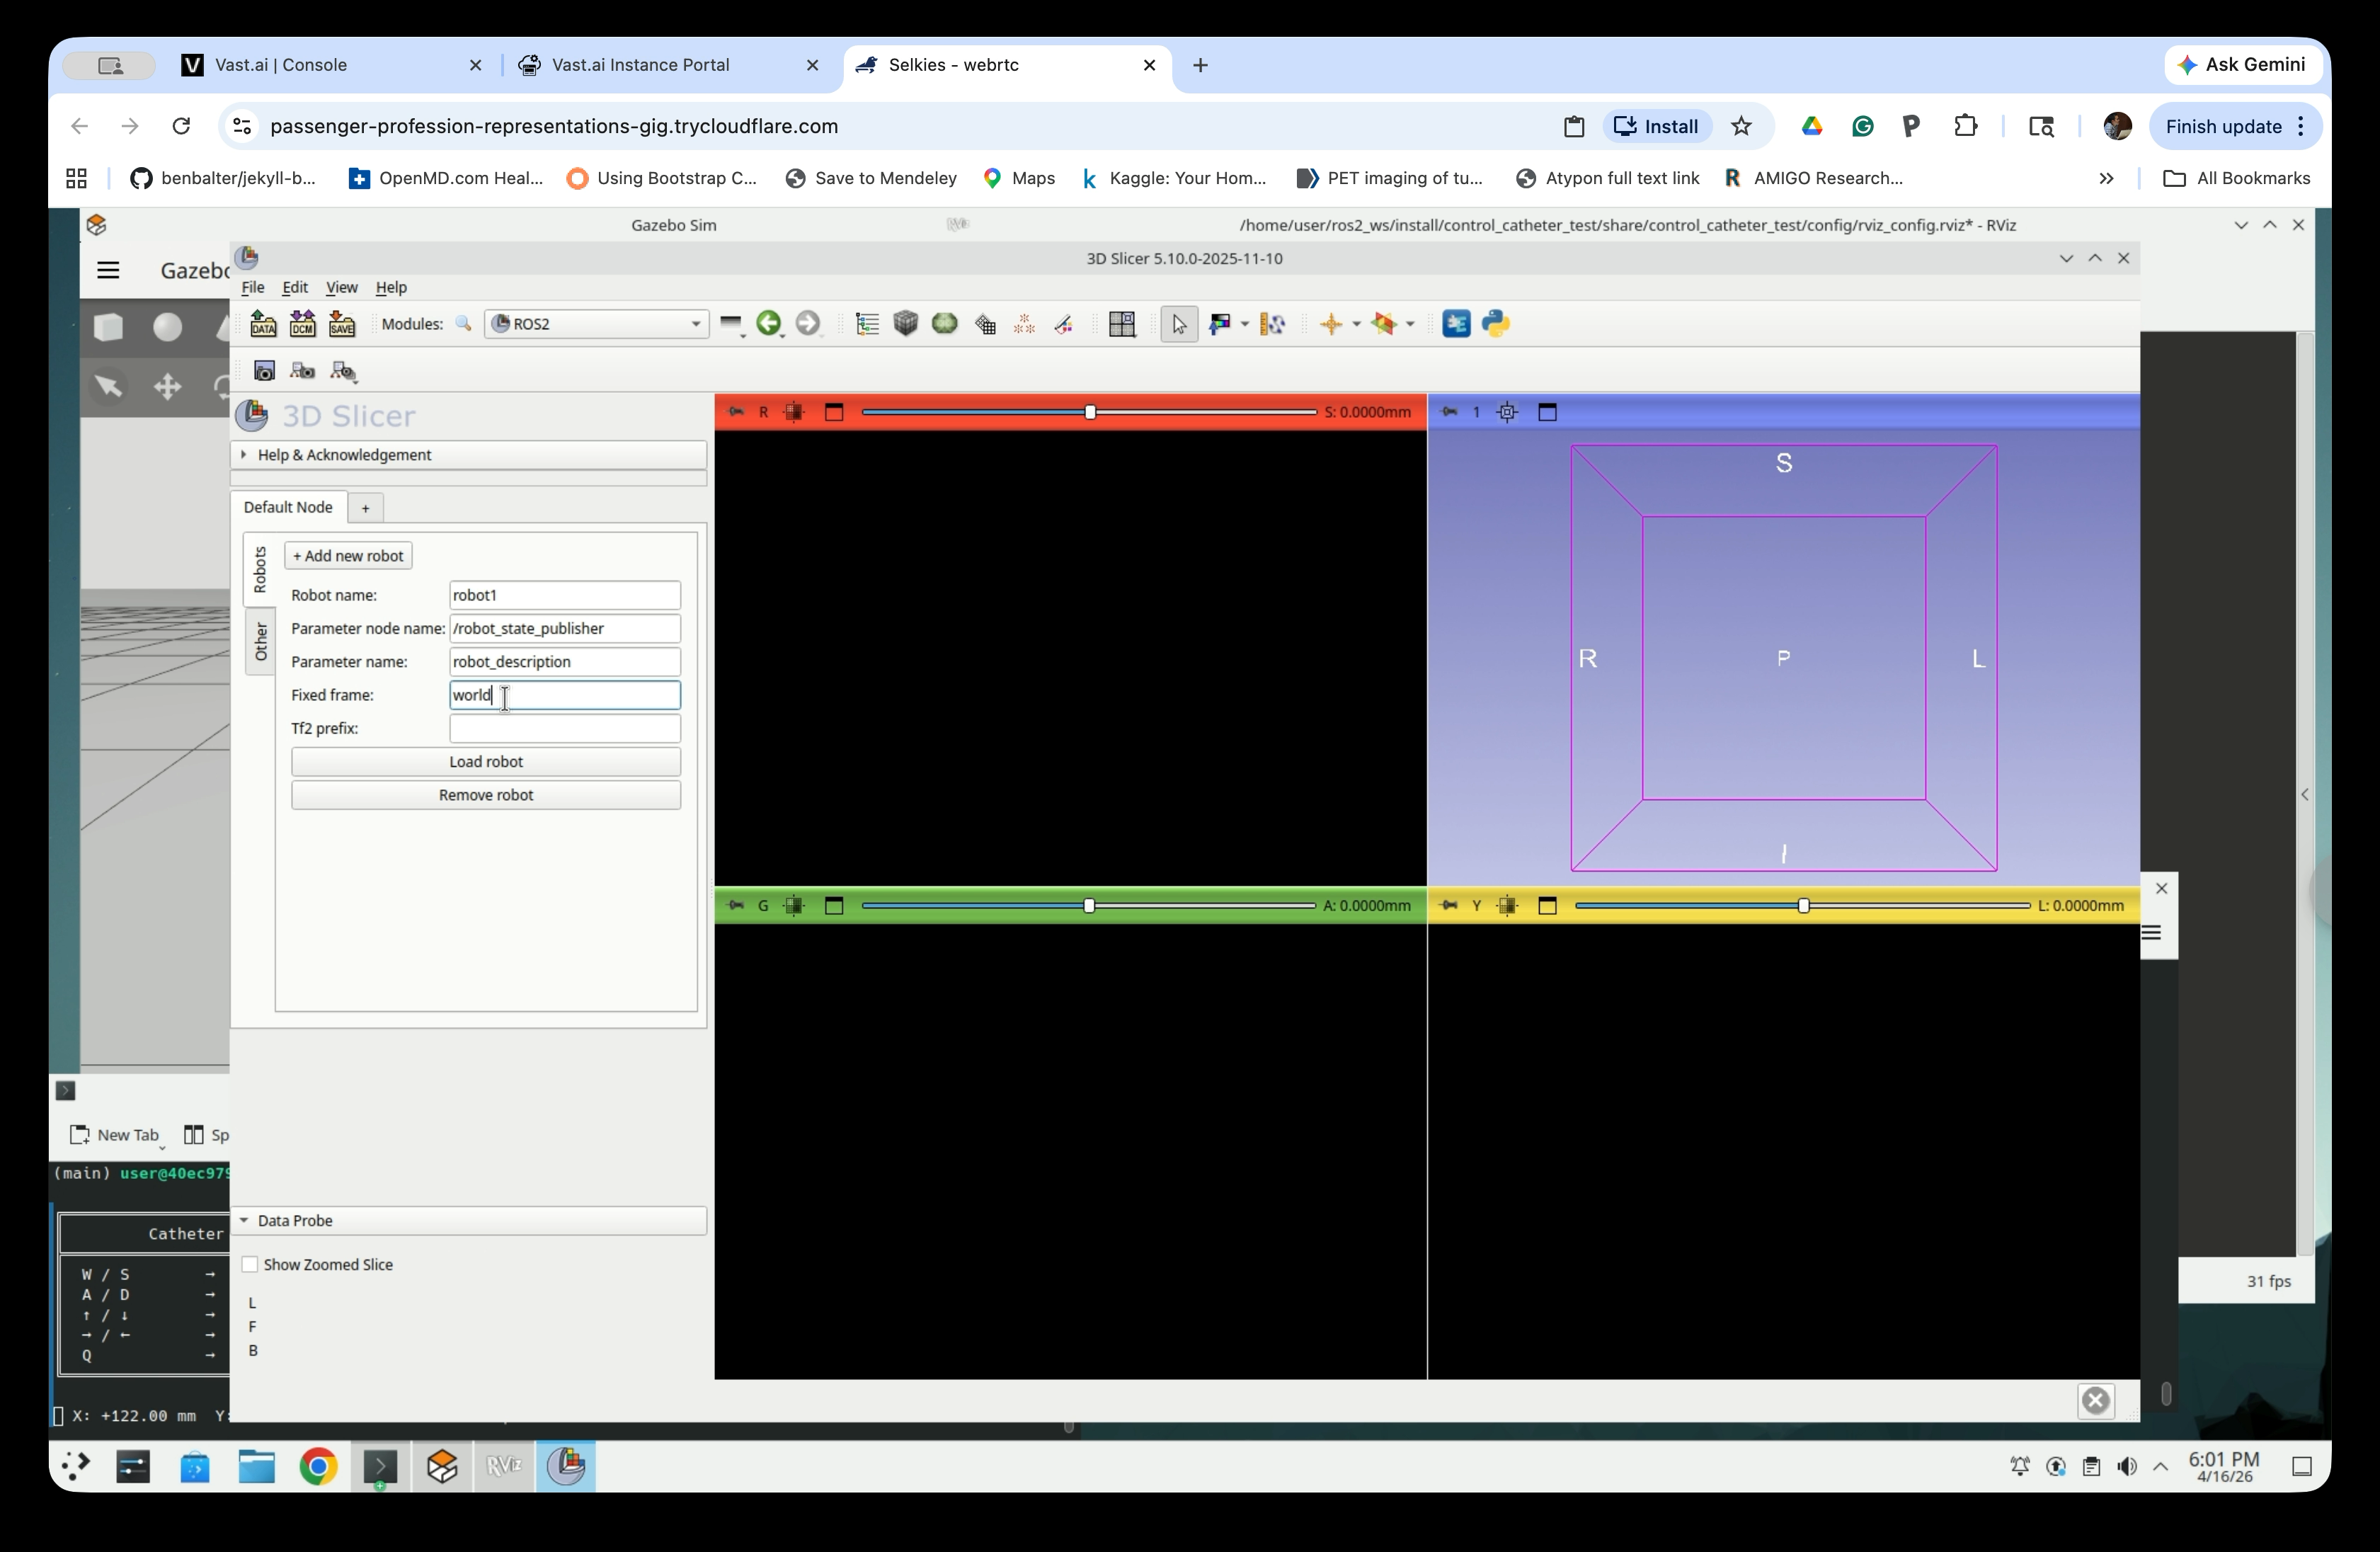Screen dimensions: 2380x1552
Task: Click the screenshot capture camera icon
Action: click(x=265, y=371)
